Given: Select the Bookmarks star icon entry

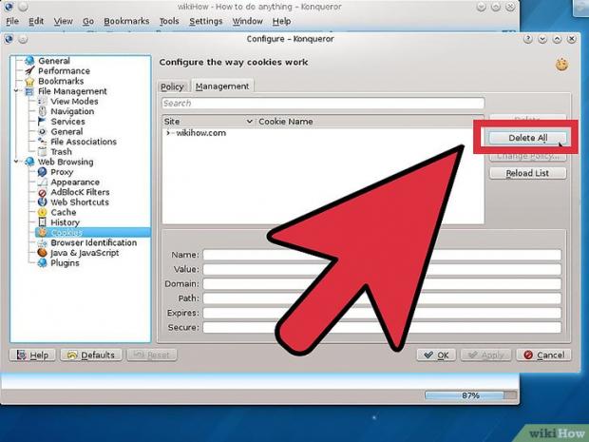Looking at the screenshot, I should pos(30,82).
